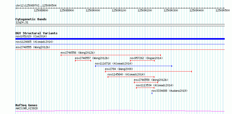Click the nsv1145640 (Alsmadi2014) label
Image resolution: width=232 pixels, height=114 pixels.
(x=126, y=74)
